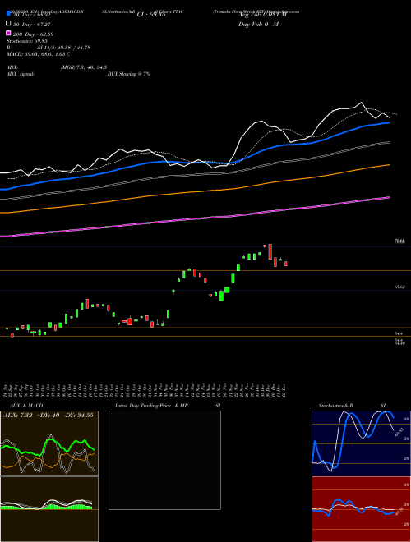Click the white 50 Day legend swatch
The width and height of the screenshot is (411, 542).
[x=8, y=24]
